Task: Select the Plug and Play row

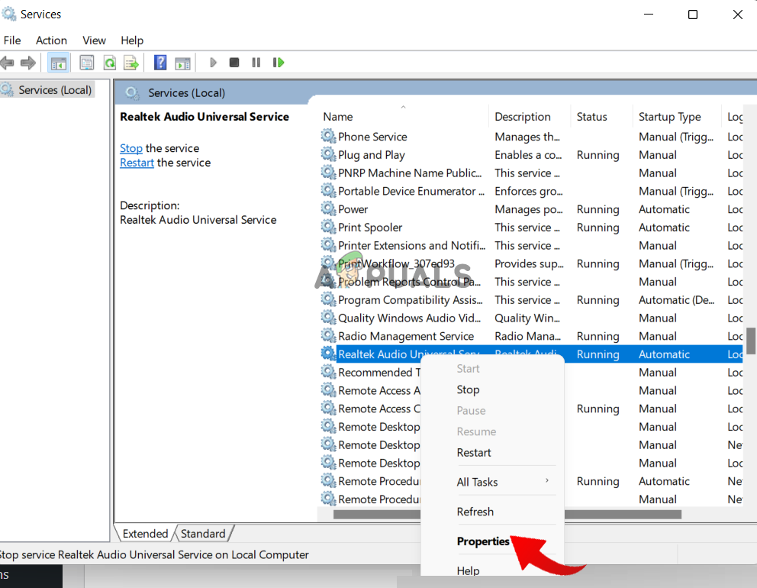Action: [530, 154]
